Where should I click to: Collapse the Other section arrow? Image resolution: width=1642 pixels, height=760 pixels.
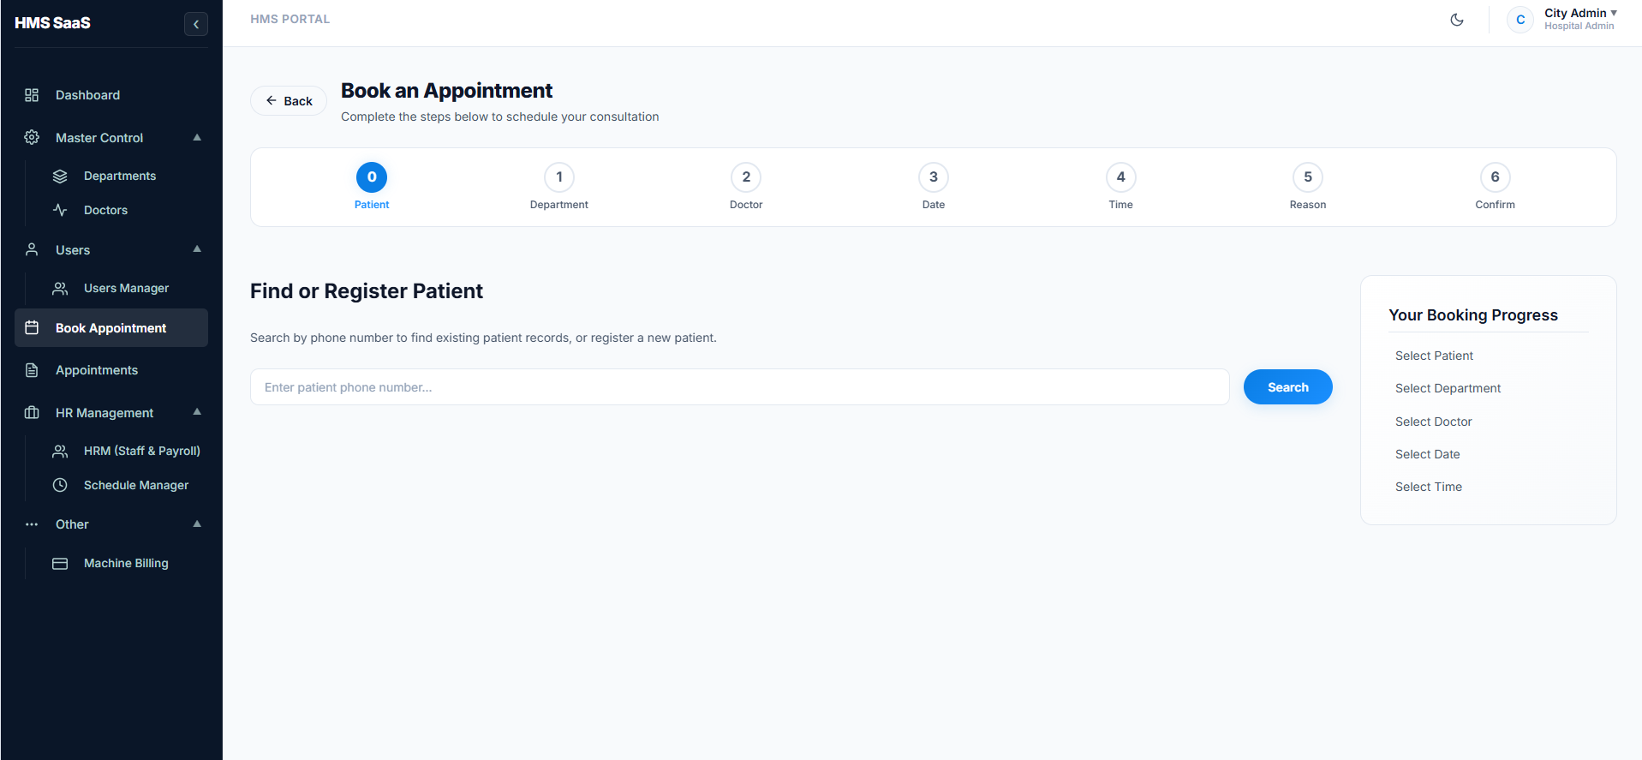click(197, 524)
